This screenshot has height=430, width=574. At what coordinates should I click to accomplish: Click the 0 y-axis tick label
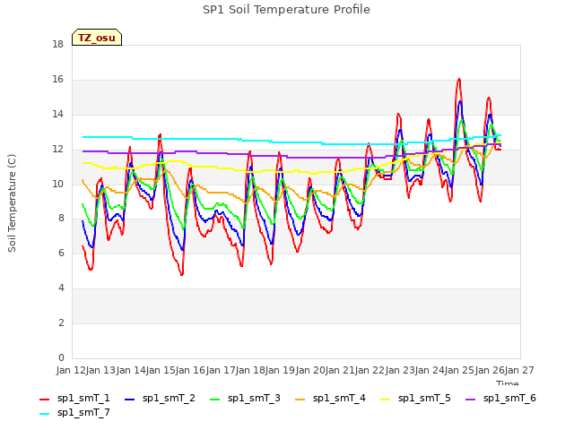point(61,357)
